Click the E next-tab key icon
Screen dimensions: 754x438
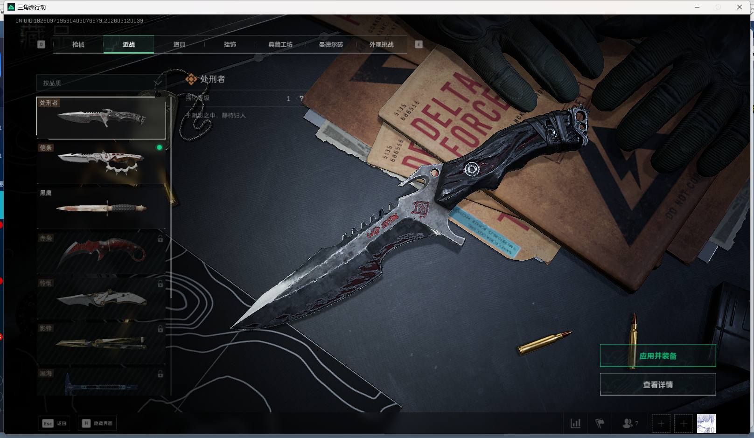(419, 44)
